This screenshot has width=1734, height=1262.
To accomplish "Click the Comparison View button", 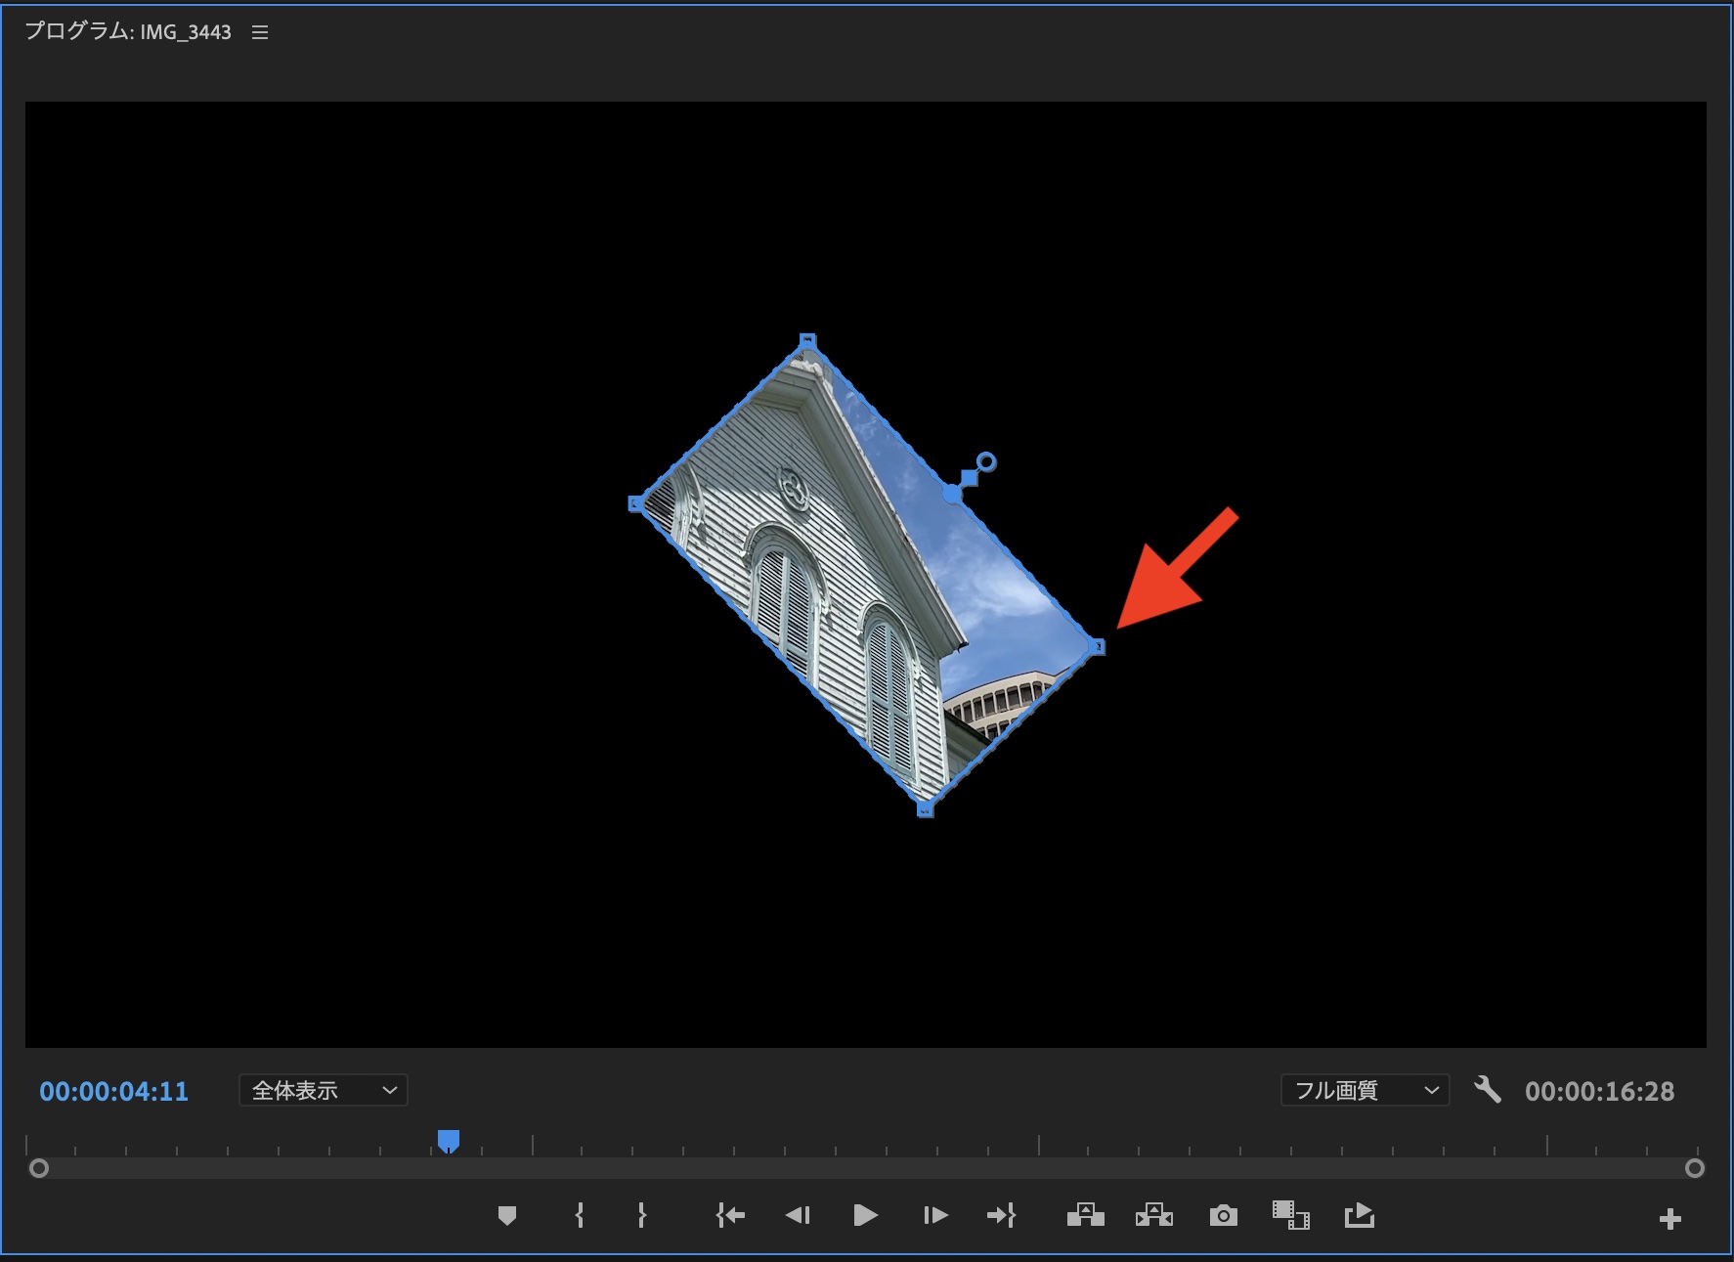I will [1290, 1215].
